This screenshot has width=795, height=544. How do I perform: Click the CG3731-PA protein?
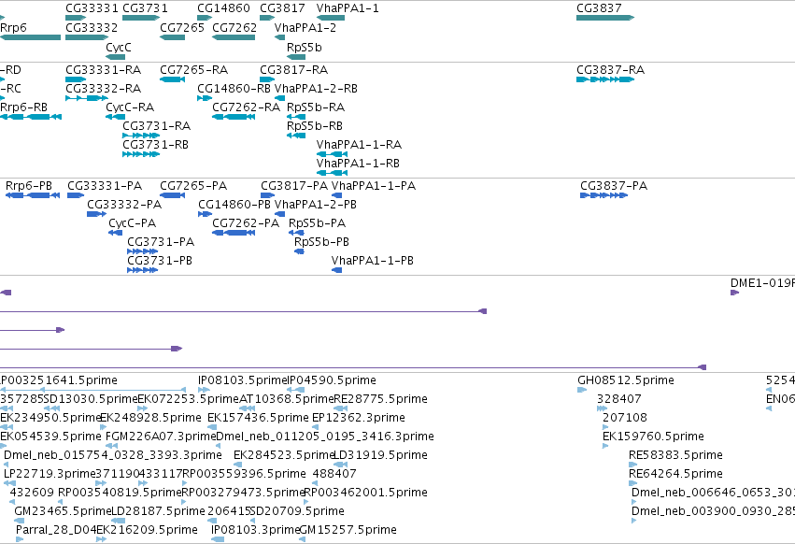[143, 251]
